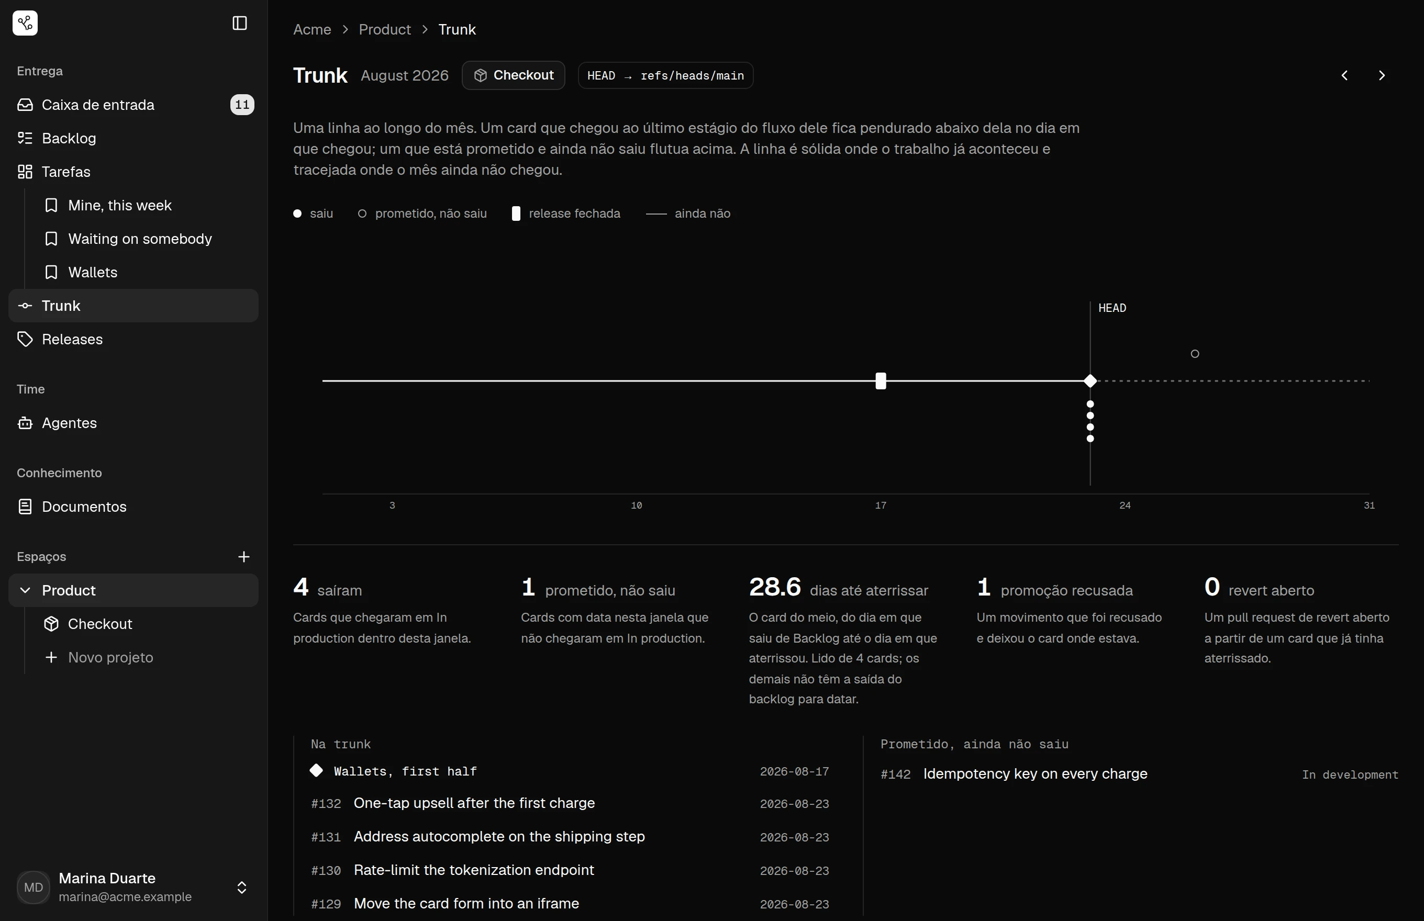Click the Documentos page icon
1424x921 pixels.
[25, 507]
